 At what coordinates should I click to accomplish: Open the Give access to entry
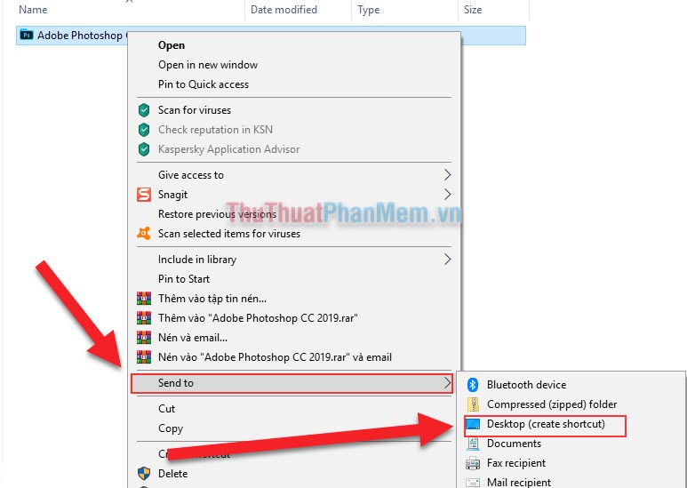[x=191, y=175]
